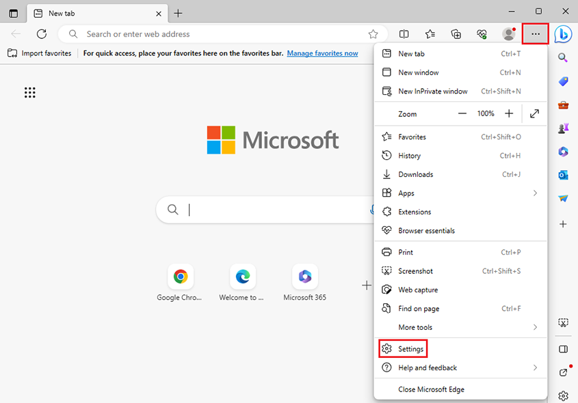Click Manage favorites now link
578x403 pixels.
pyautogui.click(x=322, y=53)
